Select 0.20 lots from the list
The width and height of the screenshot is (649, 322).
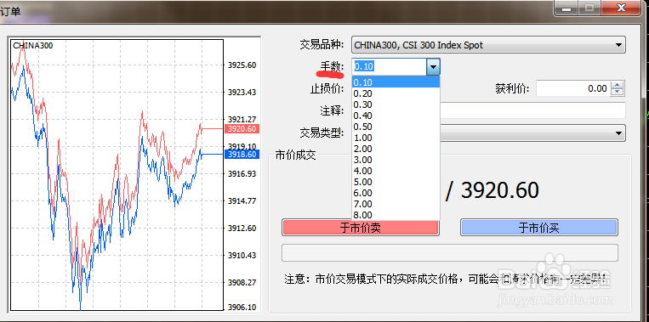pos(396,93)
